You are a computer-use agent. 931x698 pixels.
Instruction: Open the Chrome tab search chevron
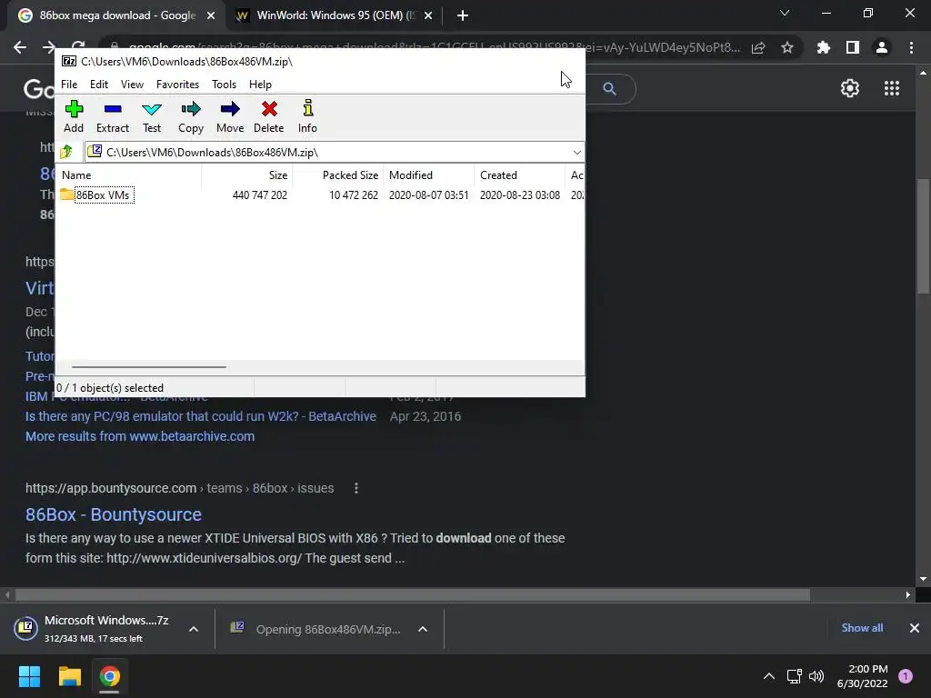point(785,13)
